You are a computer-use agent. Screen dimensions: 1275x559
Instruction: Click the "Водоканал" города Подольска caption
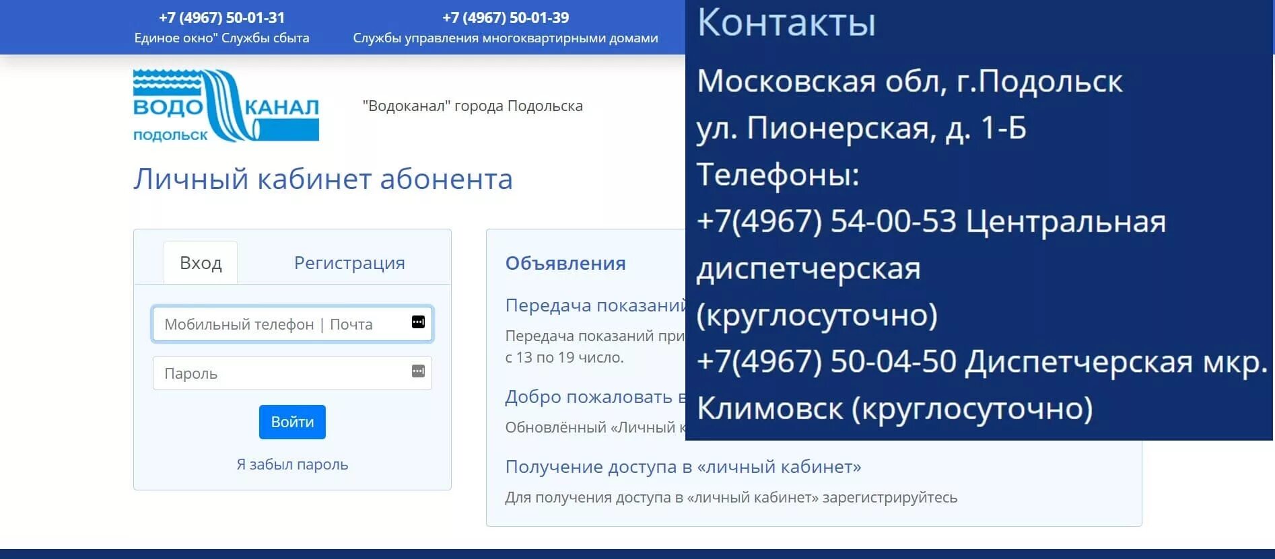[x=473, y=106]
